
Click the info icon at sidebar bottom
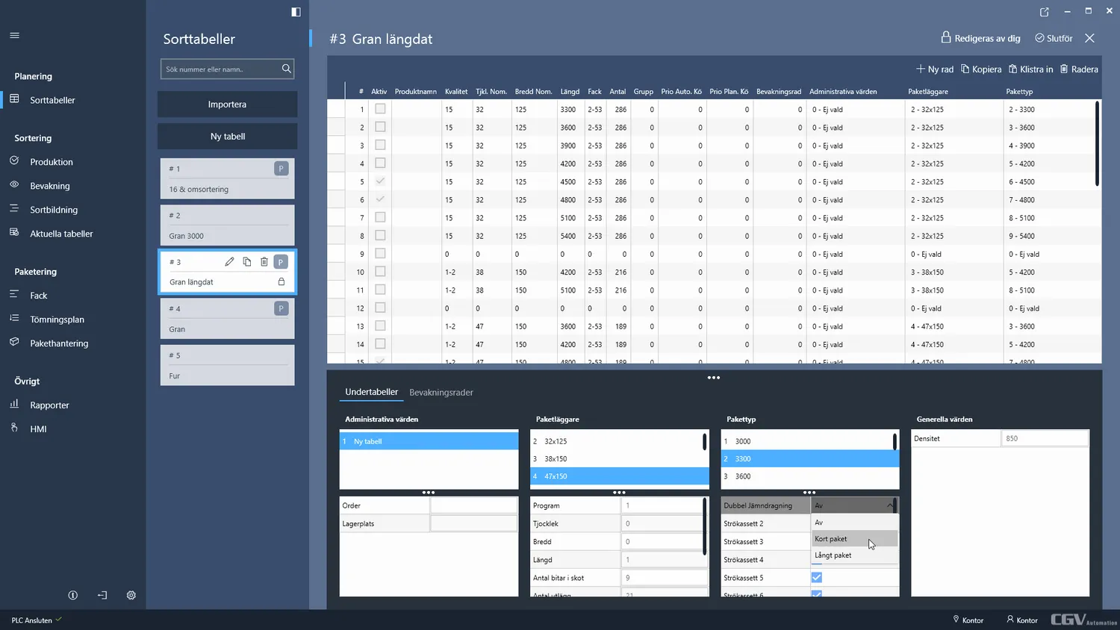pos(72,596)
